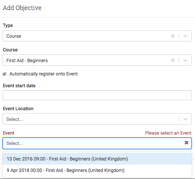195x179 pixels.
Task: Open the Event Location dropdown chevron
Action: pos(185,119)
